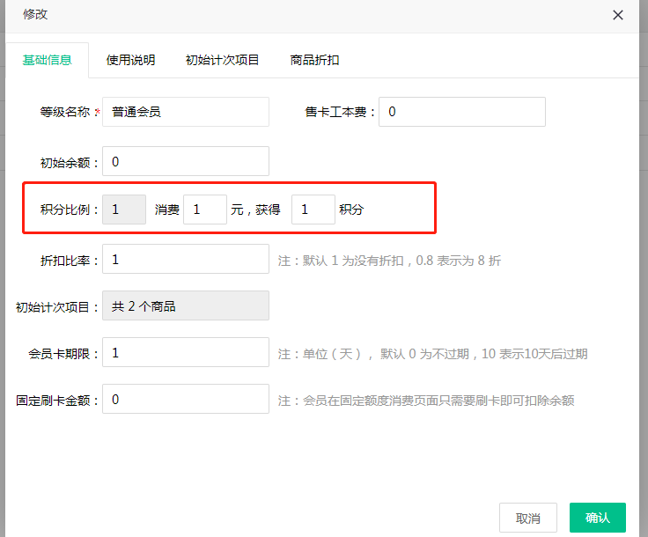Focus the 消费 amount input before 元
This screenshot has height=537, width=648.
(204, 210)
